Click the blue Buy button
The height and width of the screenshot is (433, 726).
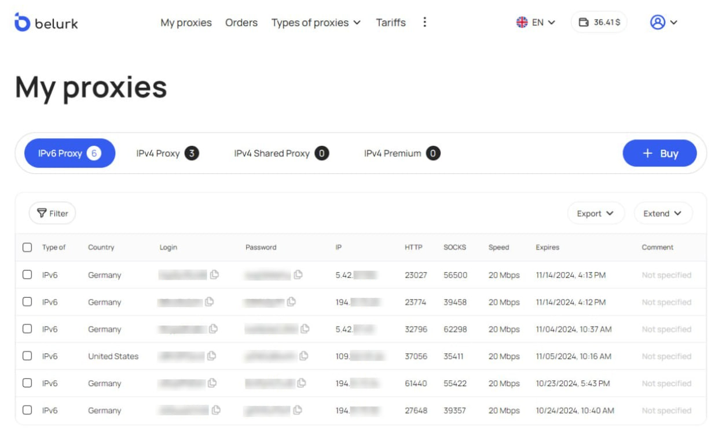[x=659, y=153]
